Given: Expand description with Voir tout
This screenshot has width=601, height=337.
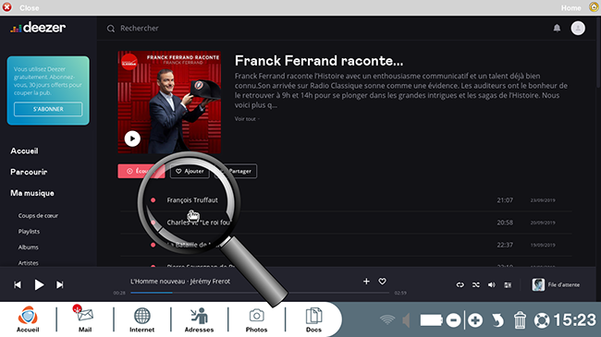Looking at the screenshot, I should [x=247, y=119].
